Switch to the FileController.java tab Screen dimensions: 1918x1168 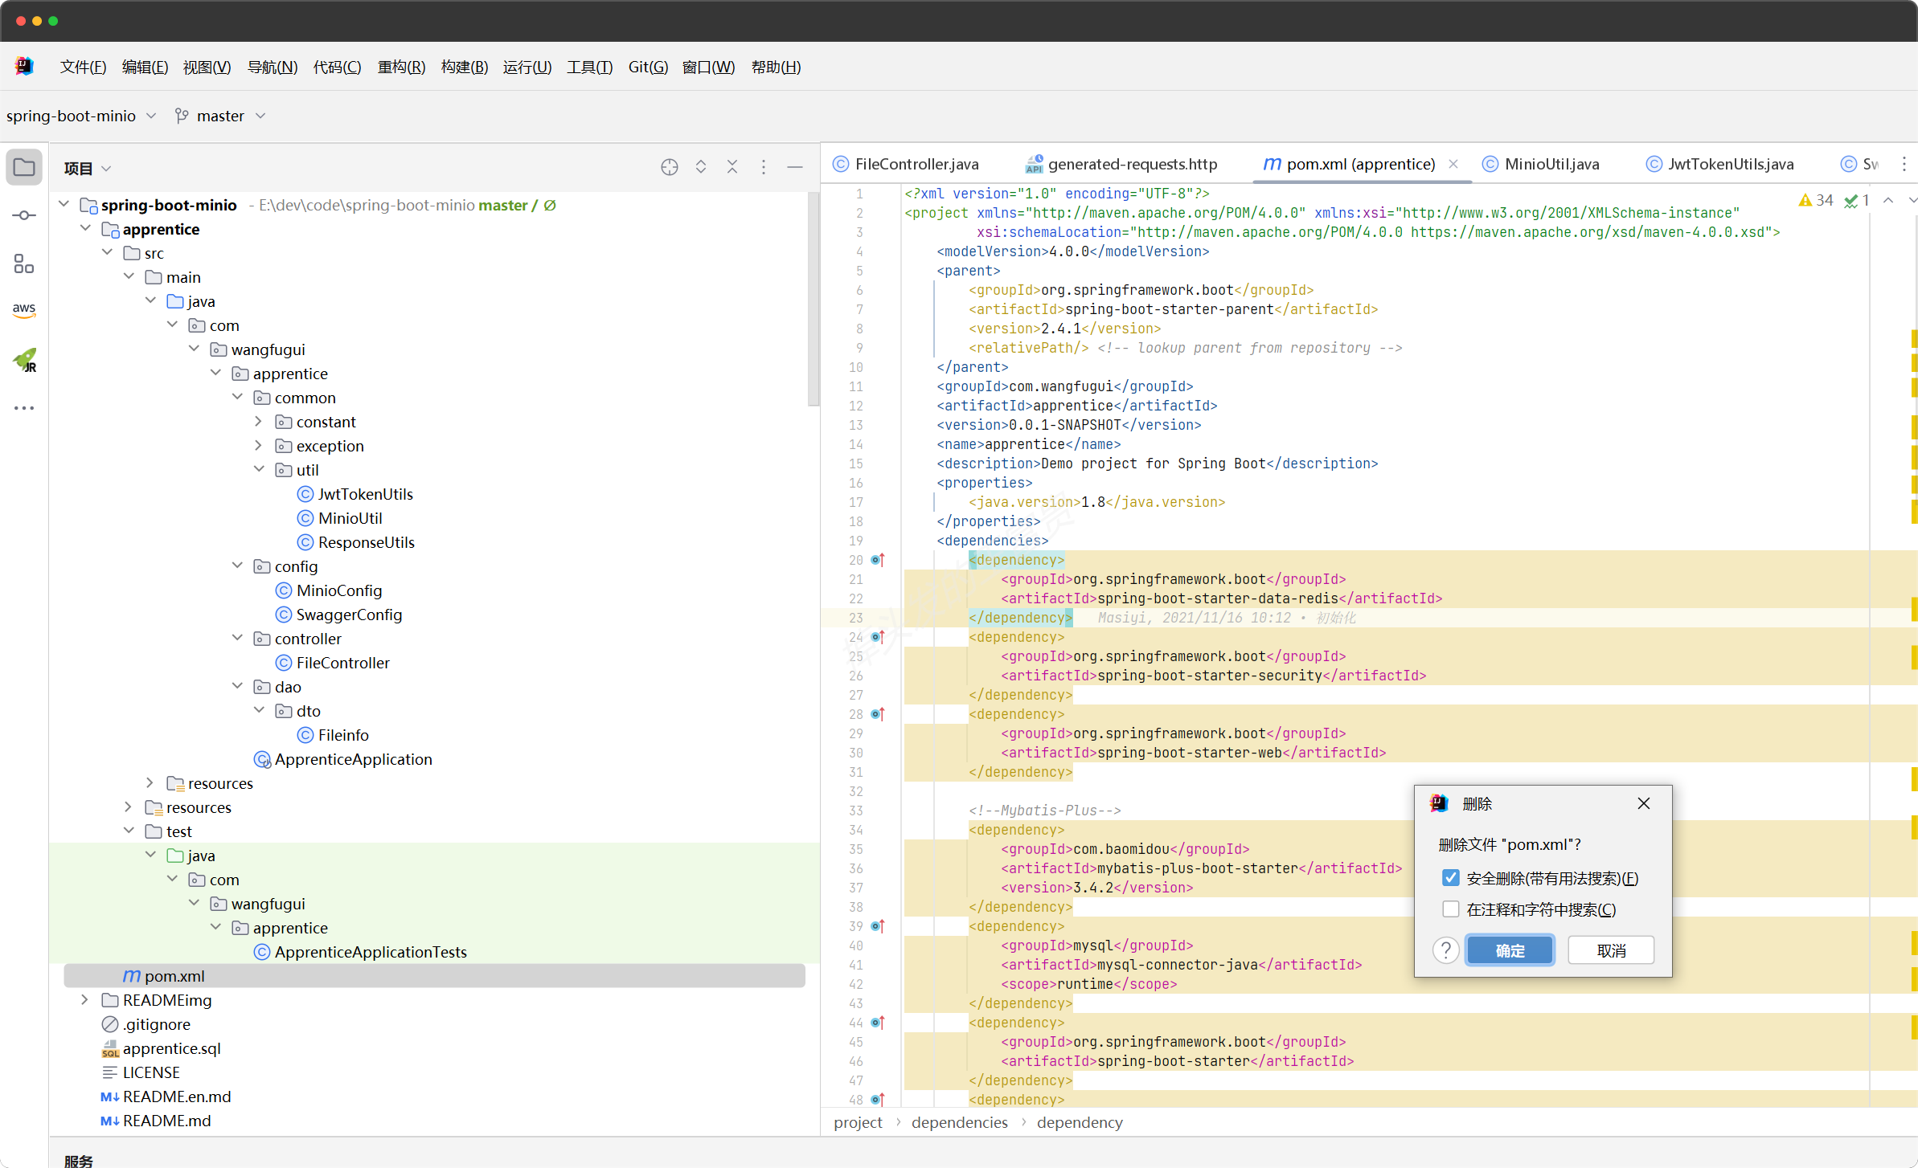[906, 164]
